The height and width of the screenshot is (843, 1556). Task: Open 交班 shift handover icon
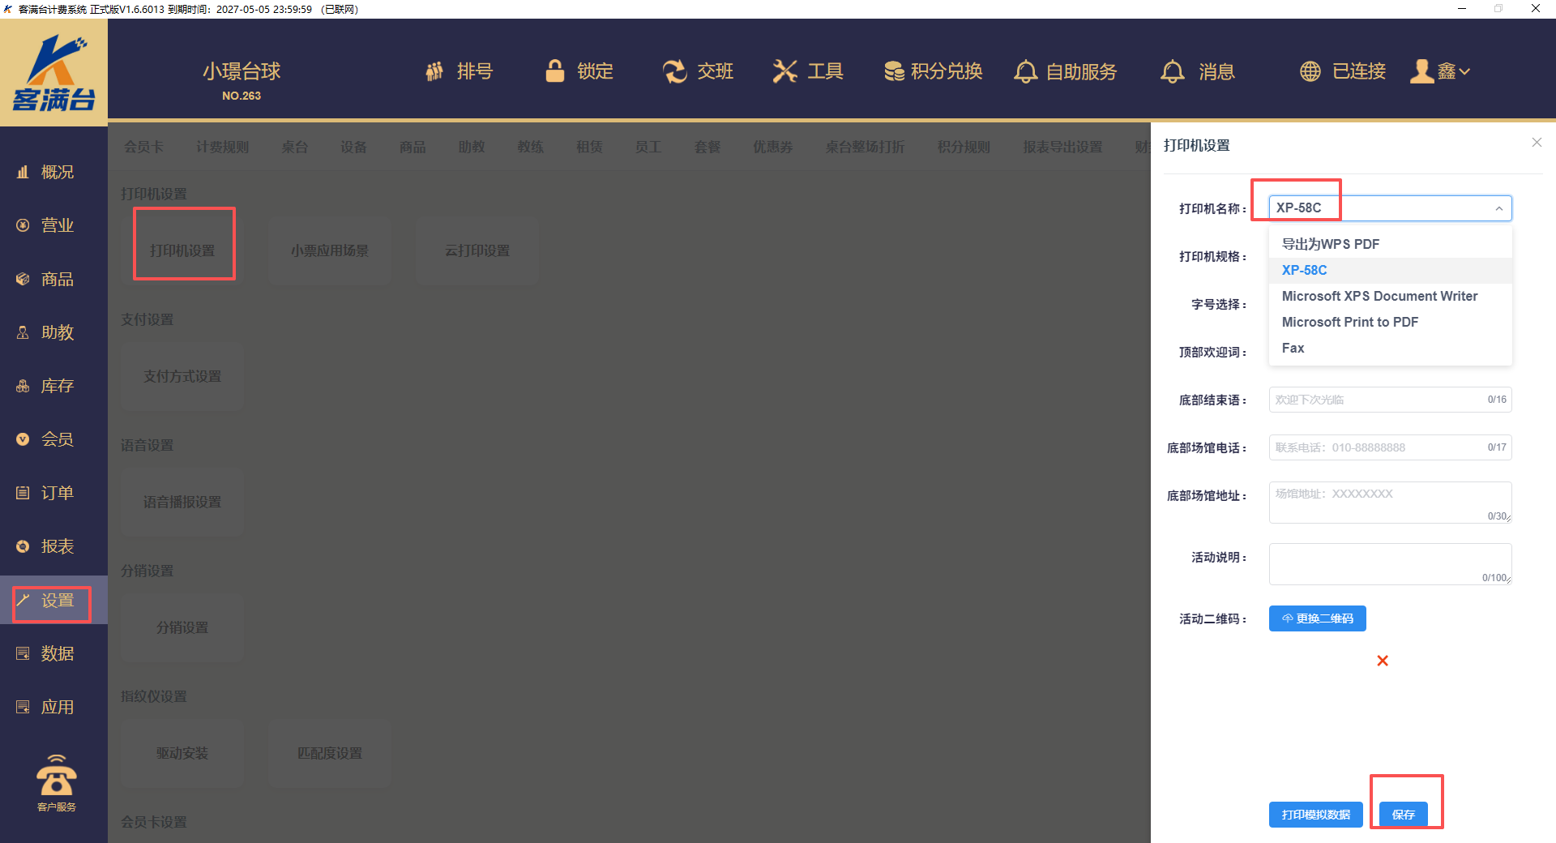[x=674, y=71]
